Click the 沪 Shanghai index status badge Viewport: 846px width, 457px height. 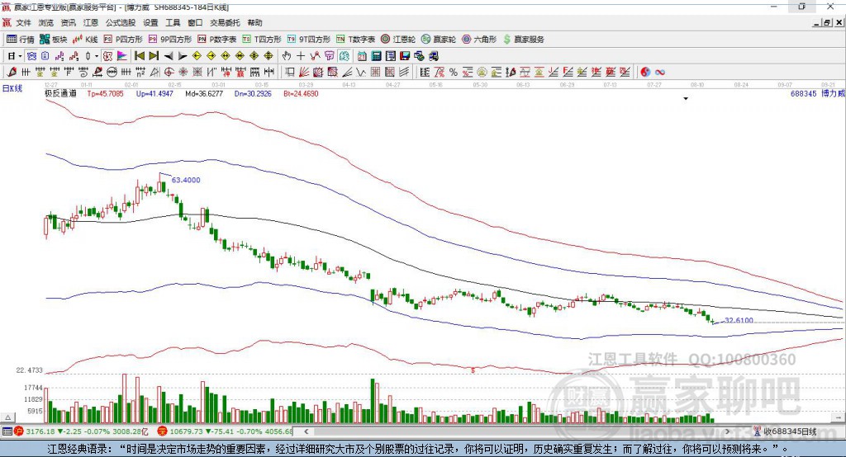[19, 431]
